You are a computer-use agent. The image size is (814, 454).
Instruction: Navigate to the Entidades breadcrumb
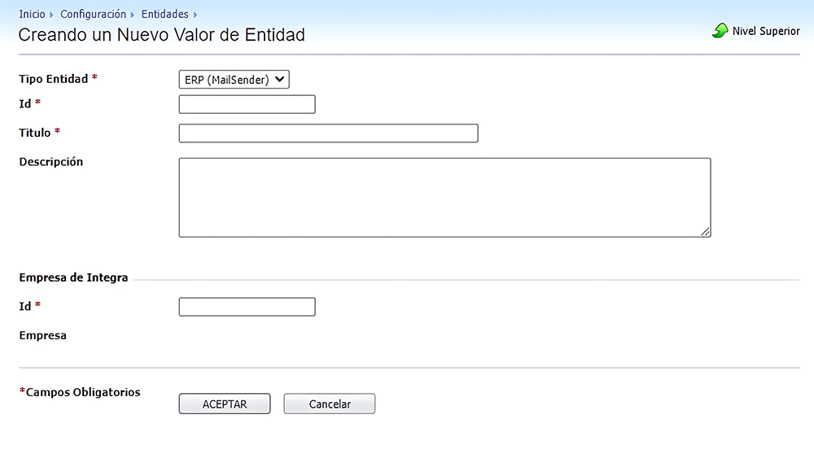tap(164, 15)
